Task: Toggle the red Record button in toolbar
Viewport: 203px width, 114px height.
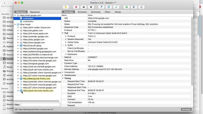Action: coord(76,7)
